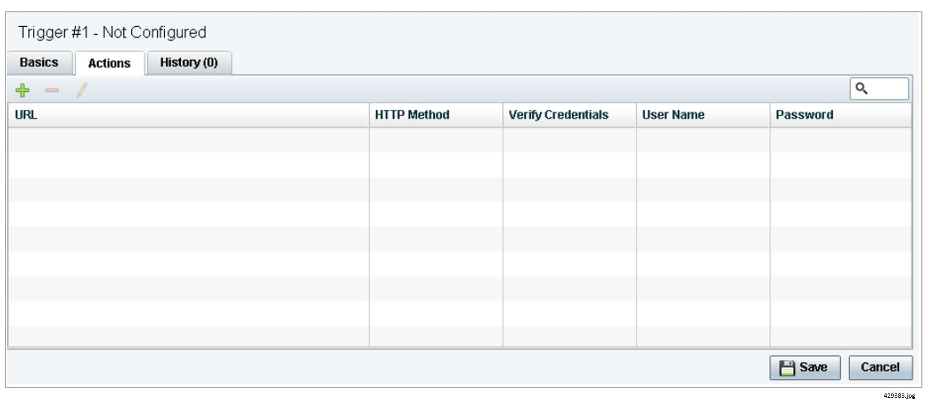The image size is (931, 409).
Task: Click the Trigger #1 - Not Configured title
Action: point(113,32)
